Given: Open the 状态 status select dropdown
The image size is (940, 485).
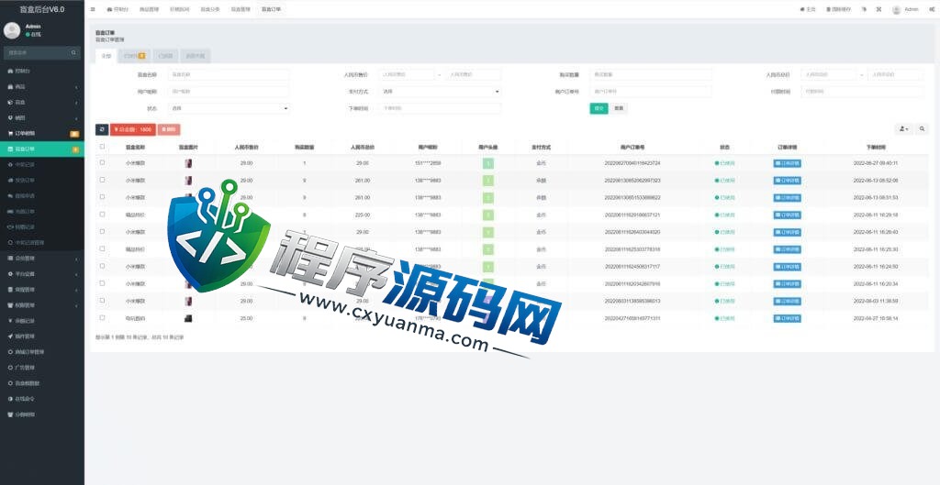Looking at the screenshot, I should pos(229,108).
